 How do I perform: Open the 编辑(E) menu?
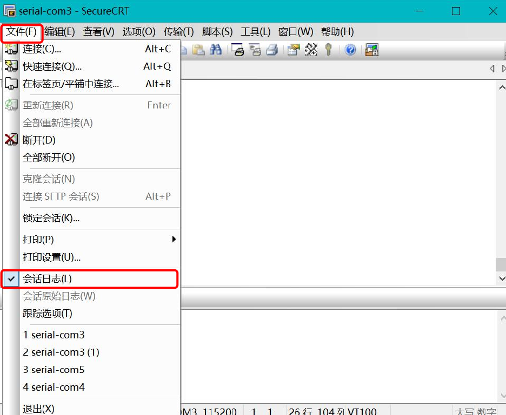[59, 32]
